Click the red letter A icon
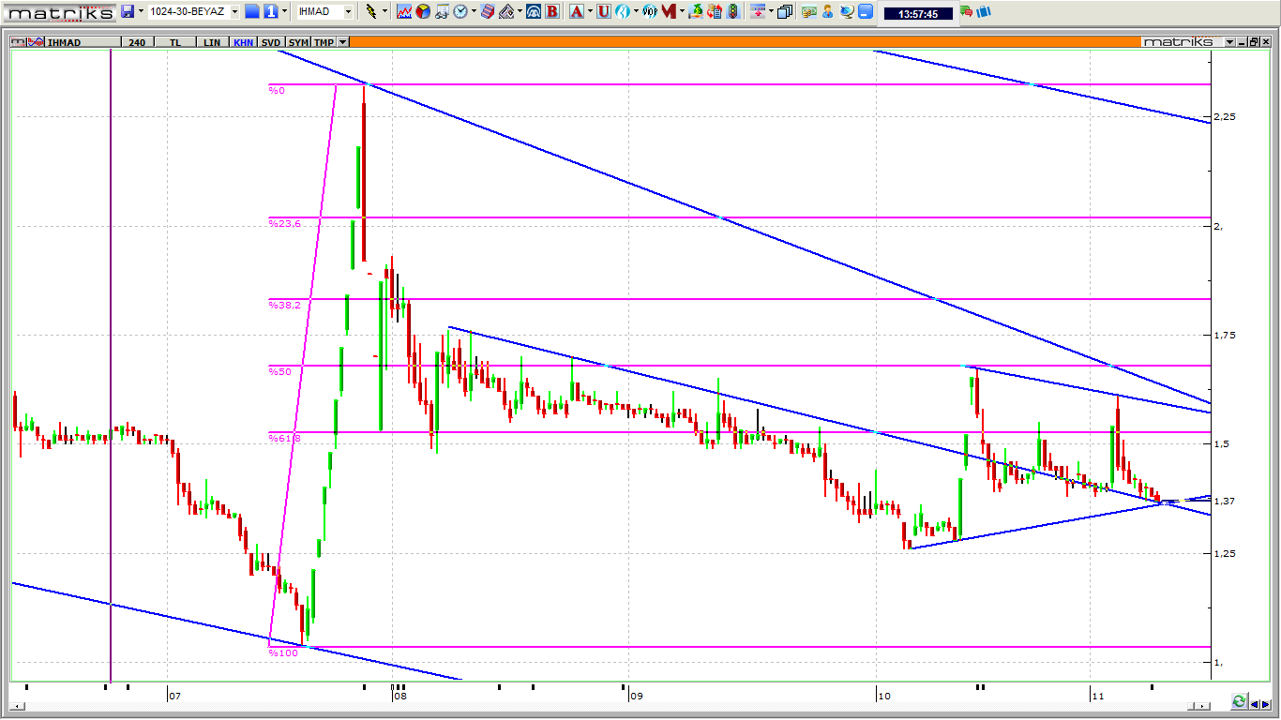Viewport: 1281px width, 720px height. pyautogui.click(x=575, y=11)
